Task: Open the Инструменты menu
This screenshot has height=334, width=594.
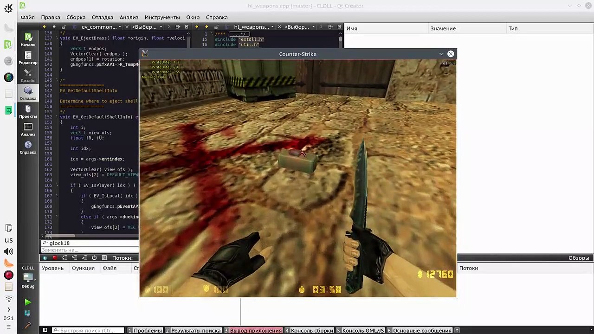Action: (162, 17)
